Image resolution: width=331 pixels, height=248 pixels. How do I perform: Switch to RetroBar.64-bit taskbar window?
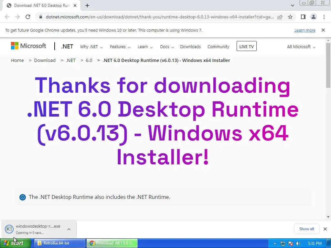point(60,243)
